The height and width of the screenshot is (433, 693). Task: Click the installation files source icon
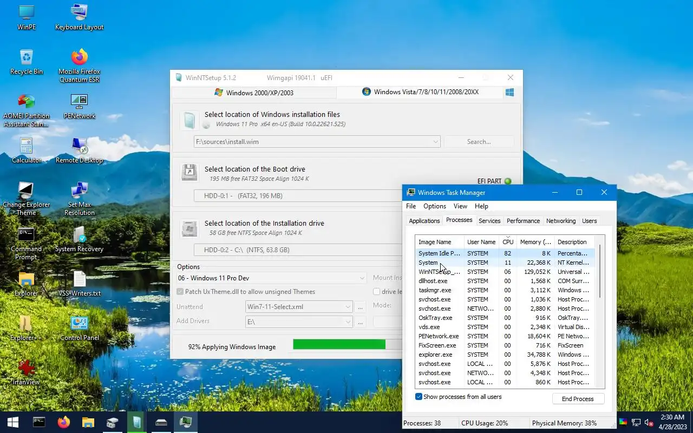[189, 120]
